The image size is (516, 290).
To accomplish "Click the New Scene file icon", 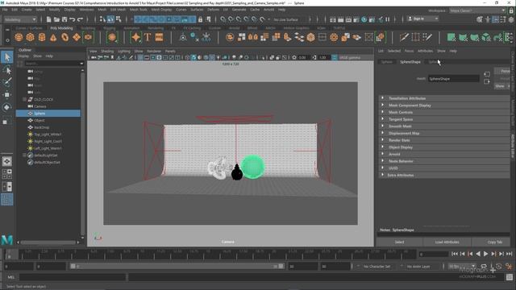I will (48, 19).
